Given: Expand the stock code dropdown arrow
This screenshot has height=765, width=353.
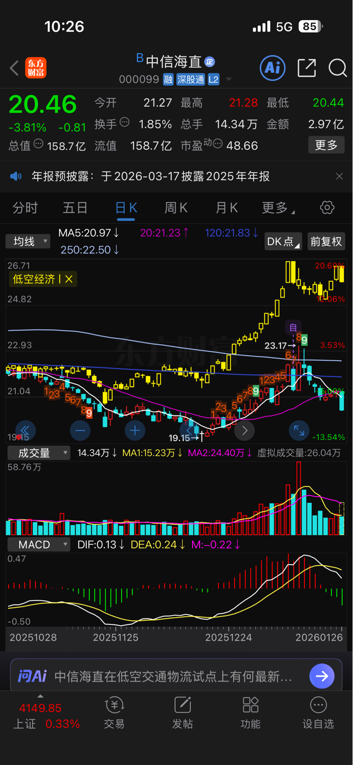Looking at the screenshot, I should [x=228, y=80].
